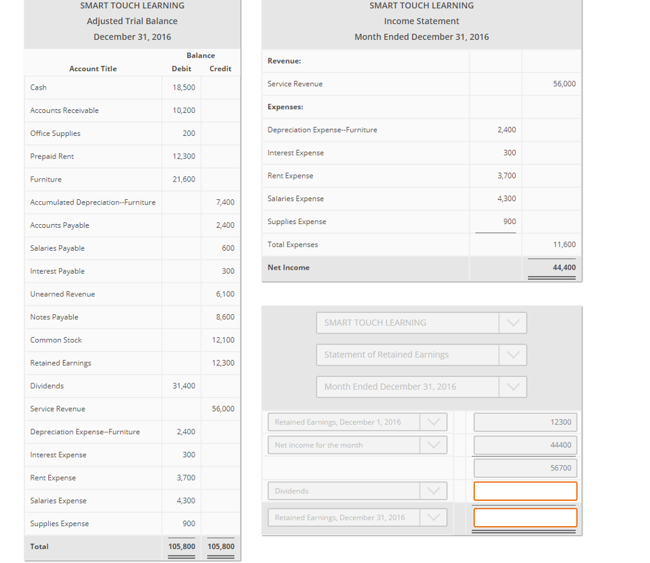Select the Dividends 31,400 debit amount
The image size is (650, 563).
183,386
